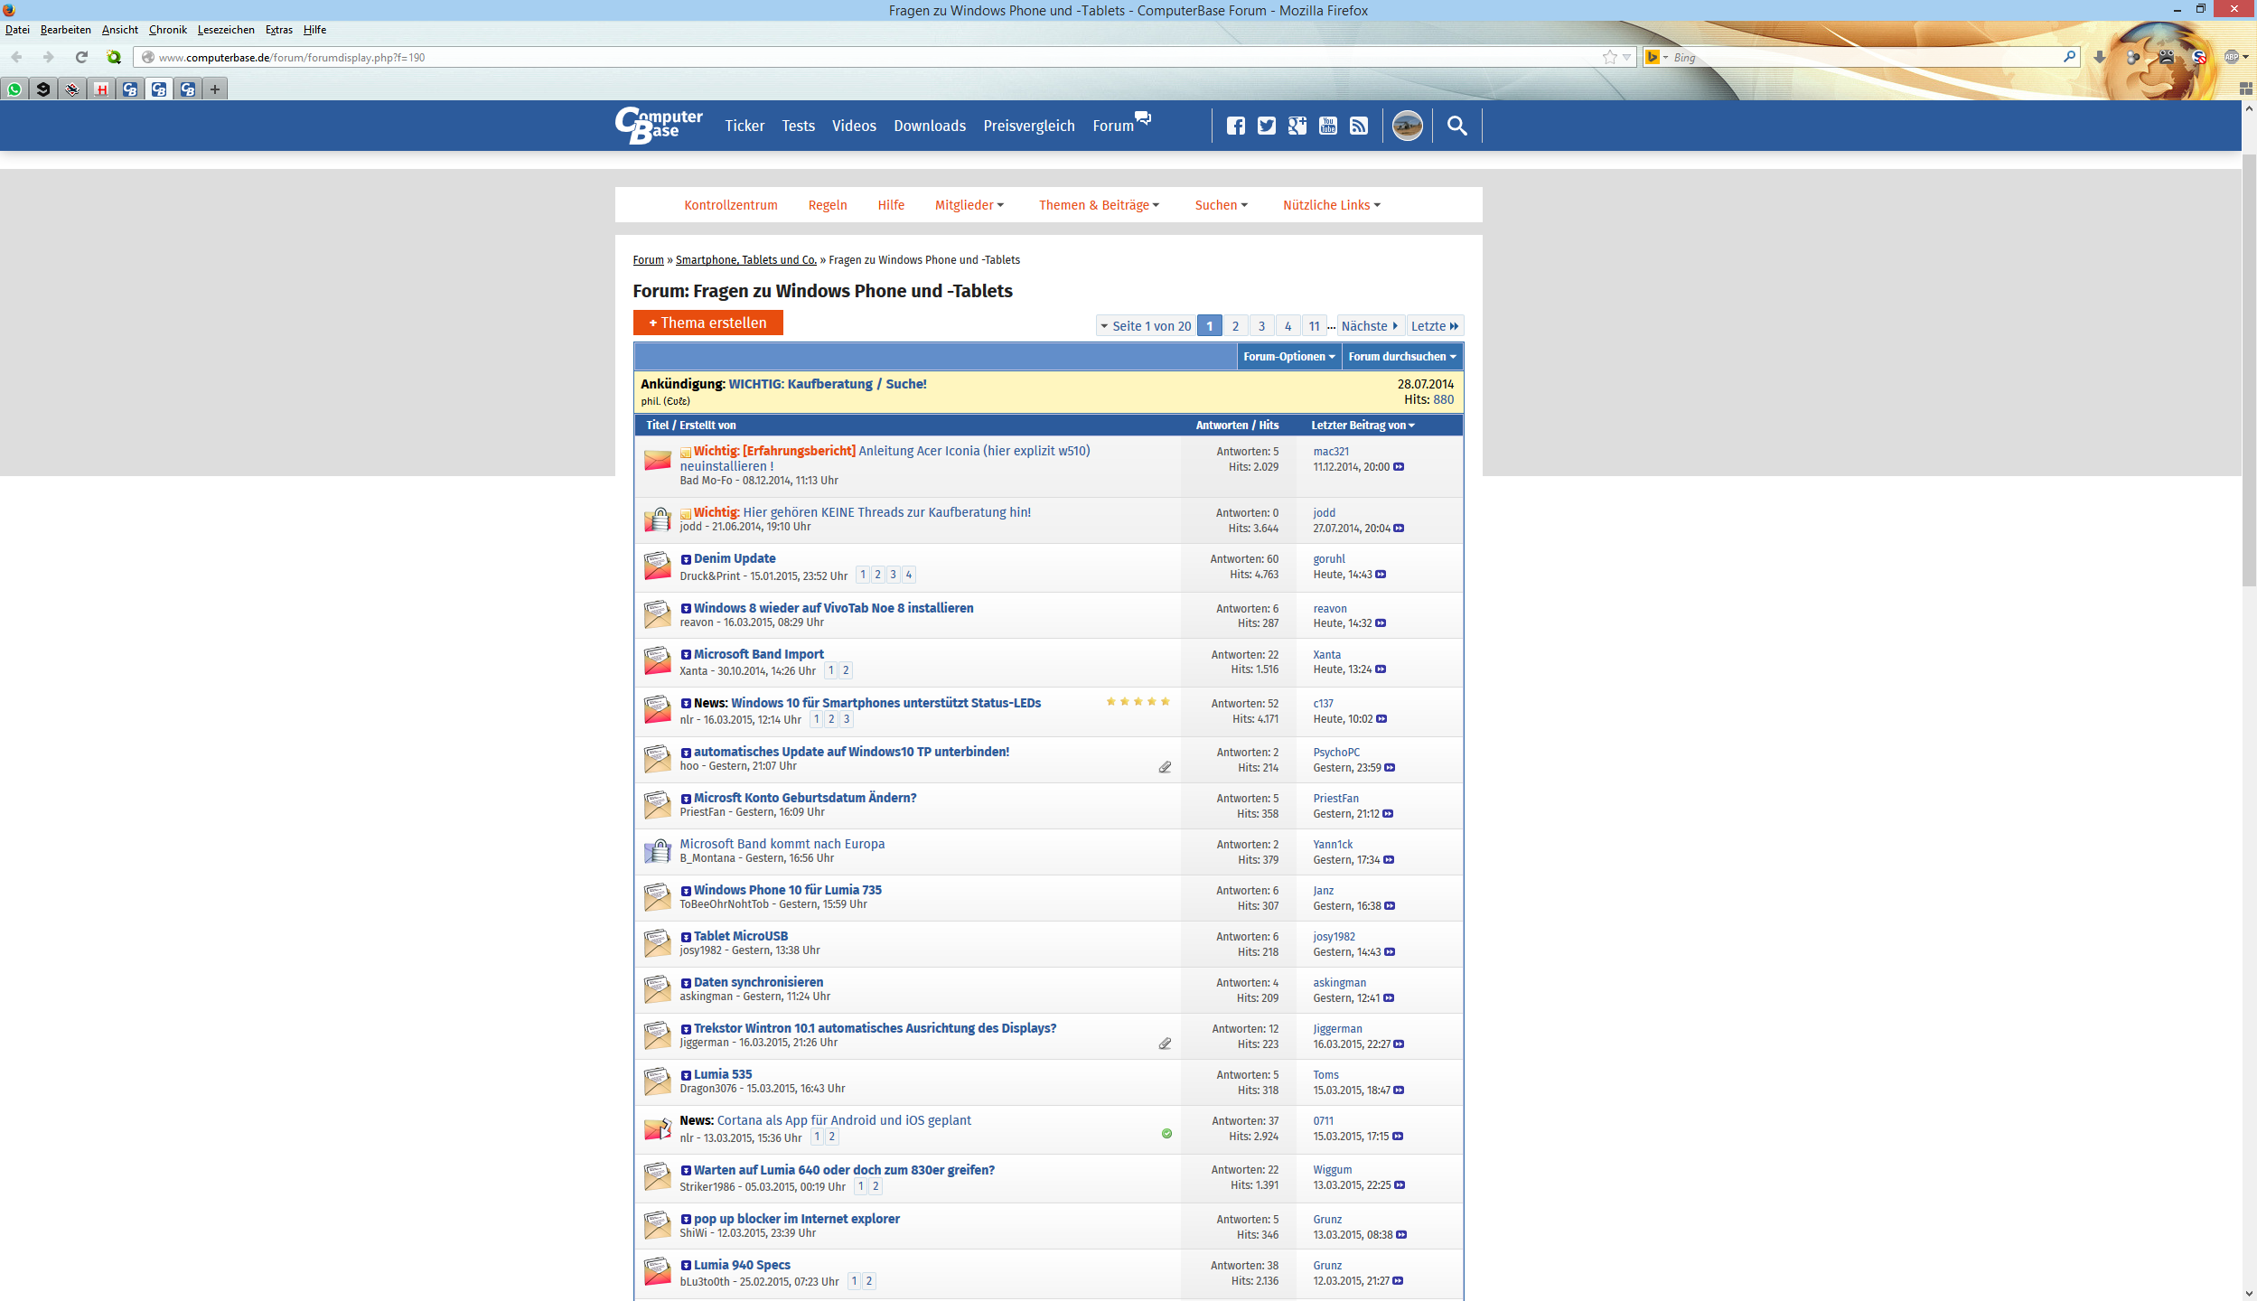Screen dimensions: 2257x1301
Task: Click the Facebook icon in header
Action: point(1235,126)
